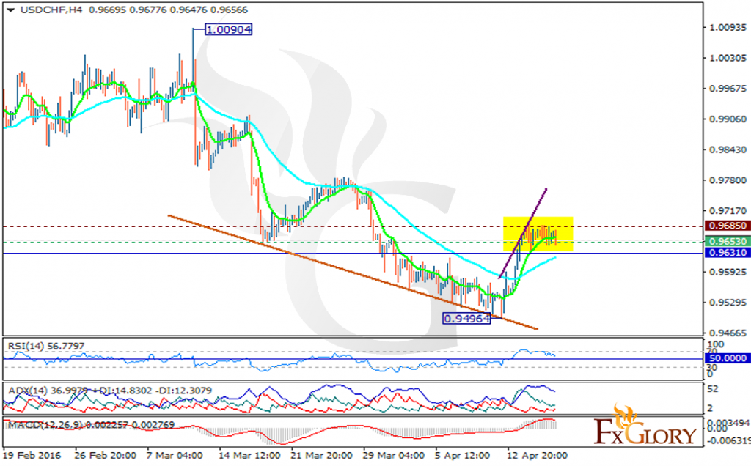Select the USDCHF,H4 symbol title text
The height and width of the screenshot is (466, 751).
click(x=52, y=10)
